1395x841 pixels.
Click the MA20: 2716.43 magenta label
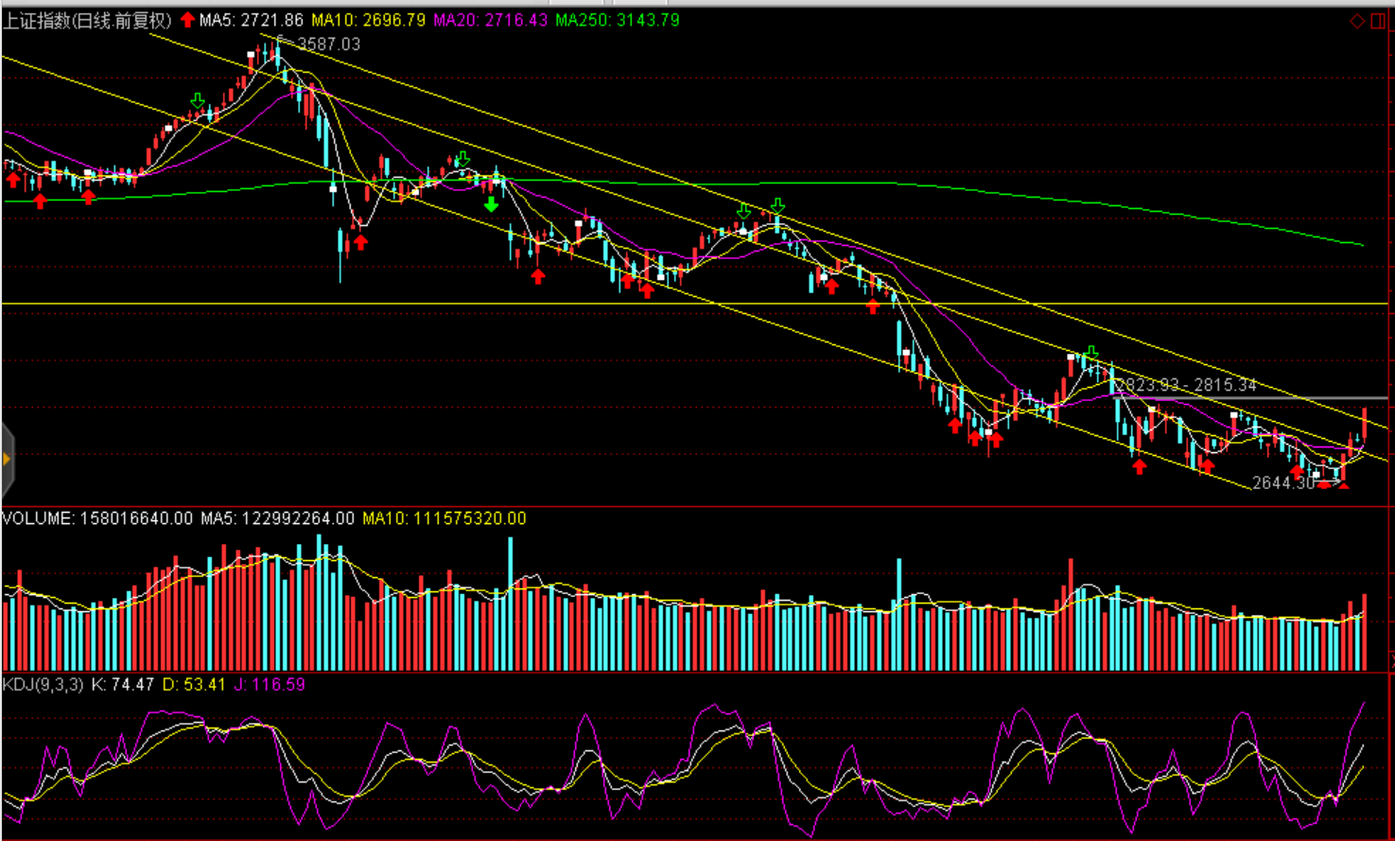tap(490, 20)
